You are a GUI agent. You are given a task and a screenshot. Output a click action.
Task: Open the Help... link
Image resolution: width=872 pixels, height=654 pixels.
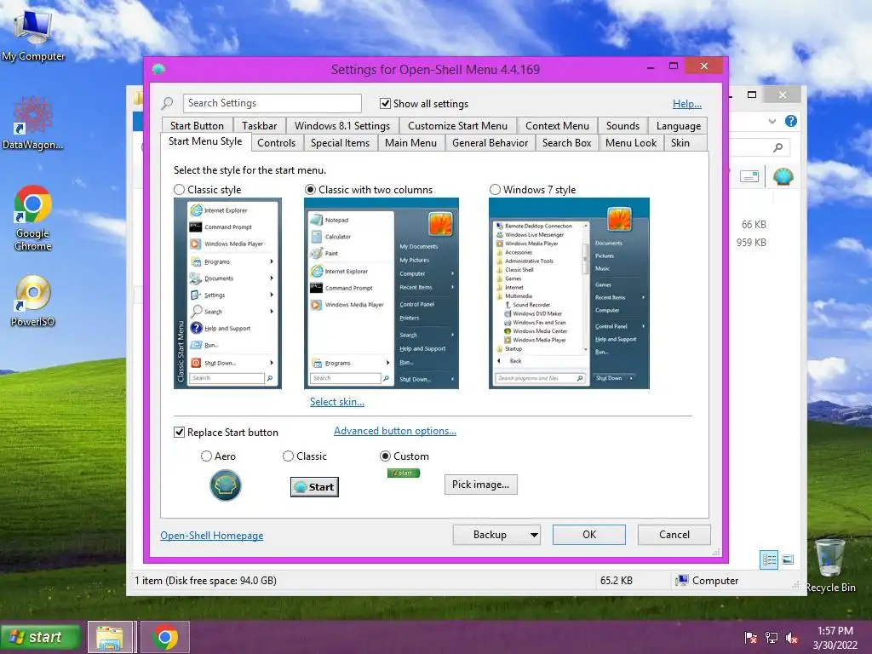coord(687,103)
